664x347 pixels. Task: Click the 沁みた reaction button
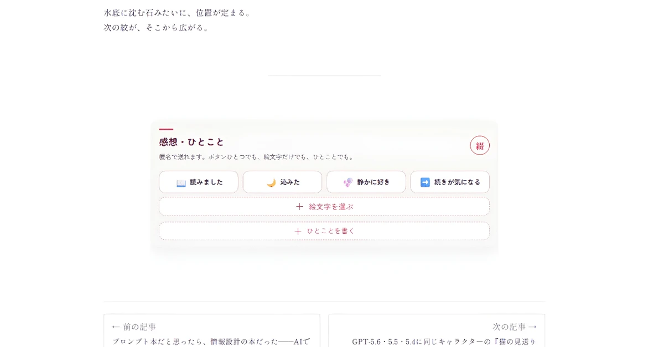282,182
